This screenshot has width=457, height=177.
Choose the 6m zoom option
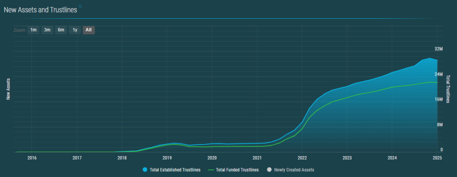tap(61, 30)
